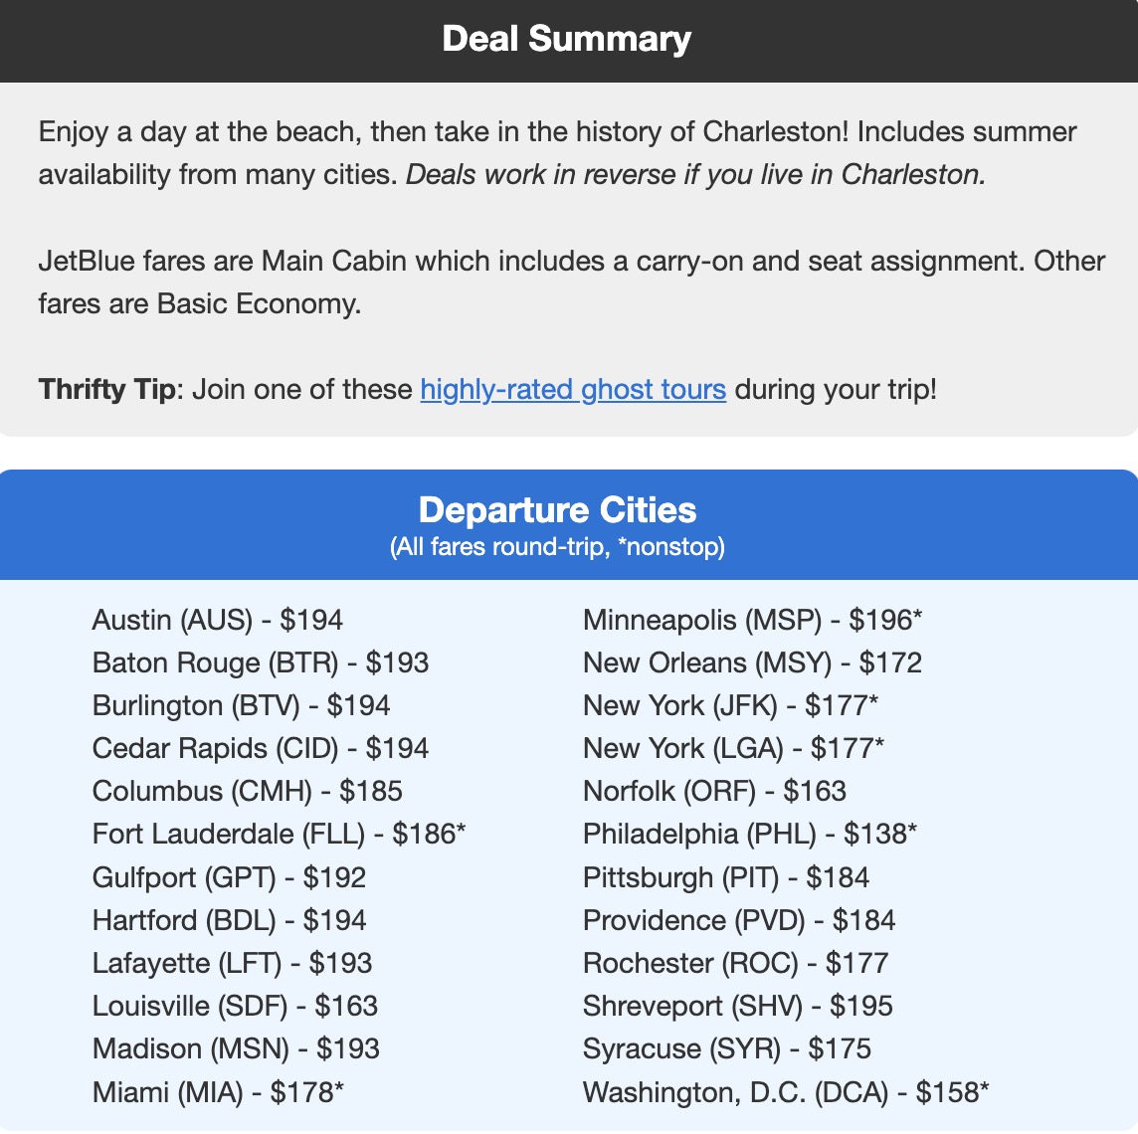Select Fort Lauderdale (FLL) nonstop fare
The image size is (1138, 1134).
280,834
